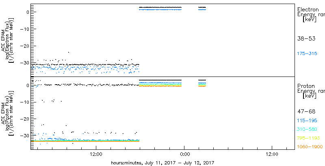This screenshot has height=166, width=325.
Task: Click the July 11-12, 2017 time axis caption
Action: tap(162, 162)
